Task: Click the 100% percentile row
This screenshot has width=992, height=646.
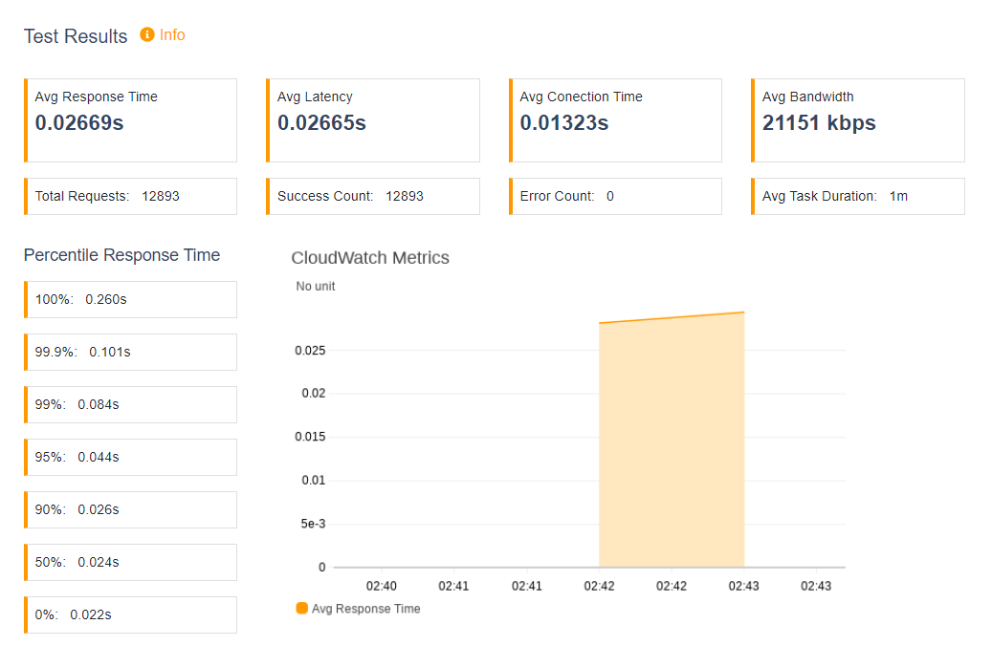Action: click(x=130, y=300)
